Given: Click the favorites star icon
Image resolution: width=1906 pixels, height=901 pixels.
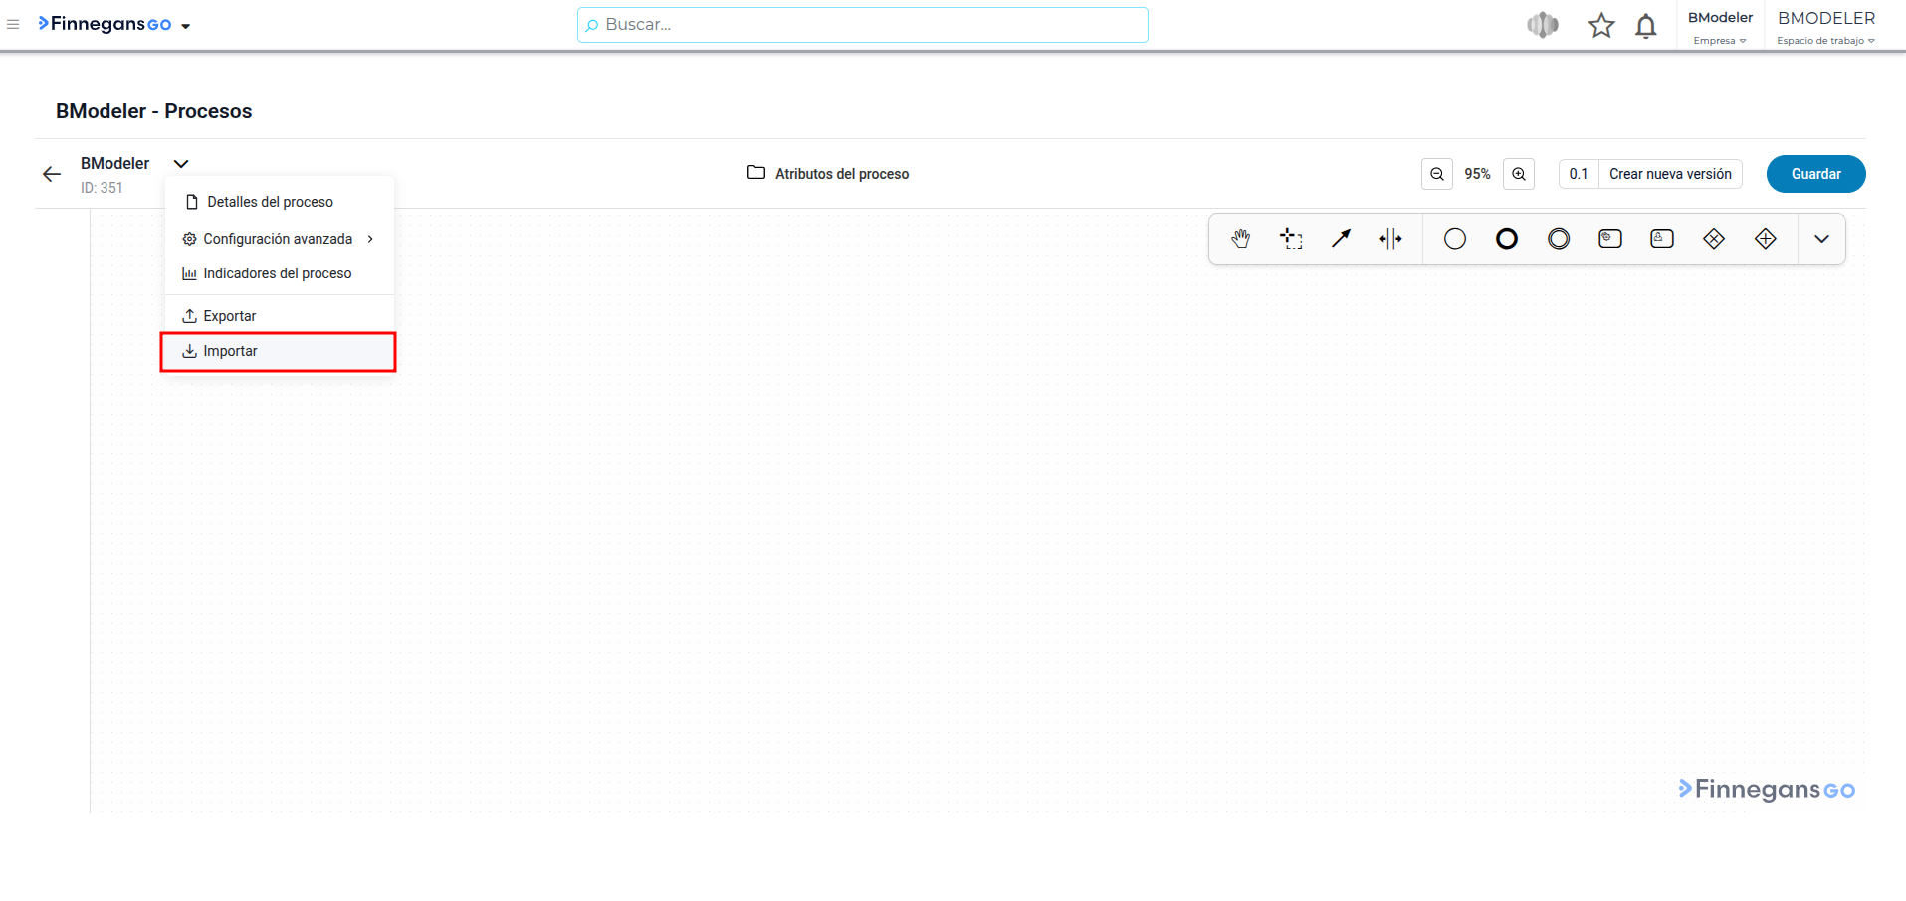Looking at the screenshot, I should coord(1601,25).
